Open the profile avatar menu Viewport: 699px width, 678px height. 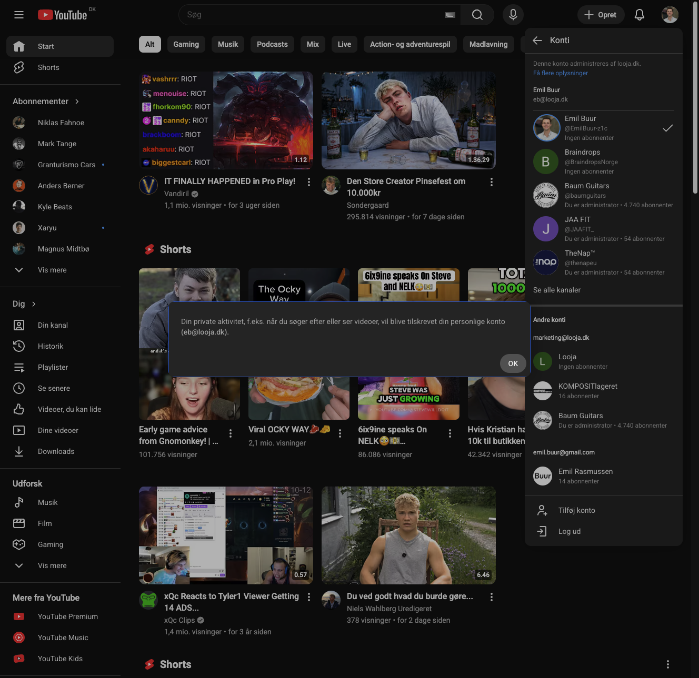pos(670,15)
